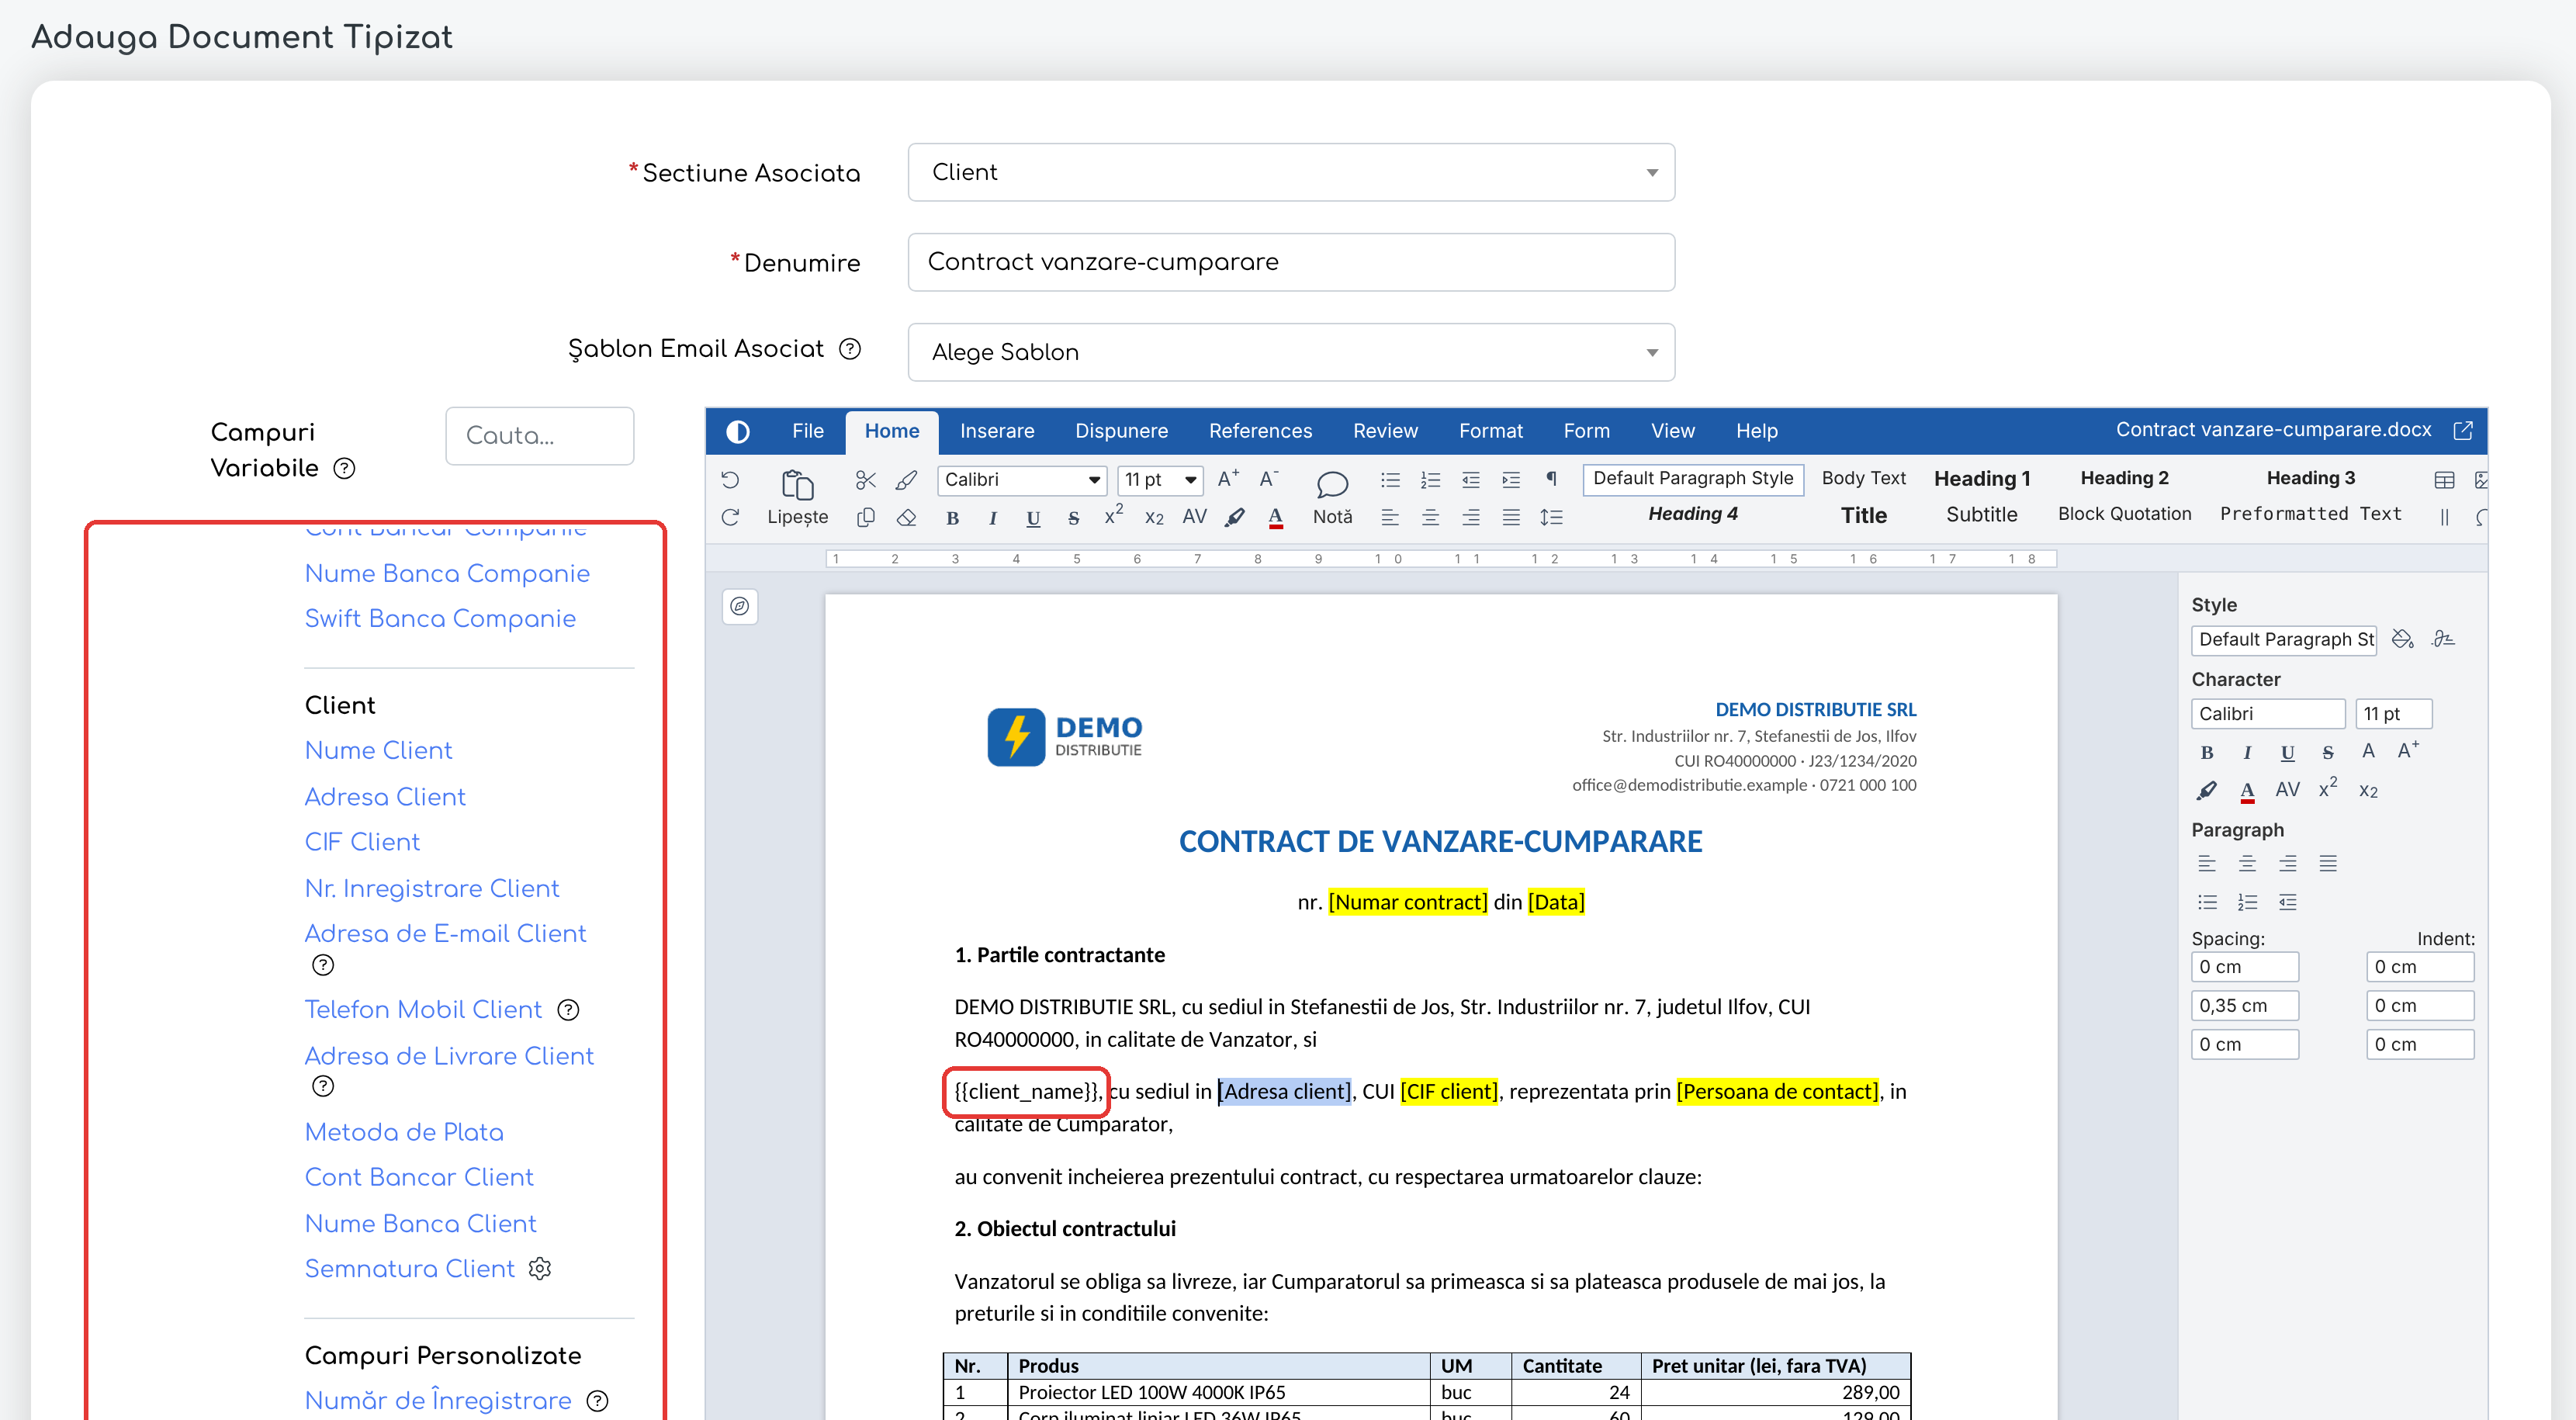
Task: Click help icon next to Șablon Email Asociat
Action: pyautogui.click(x=849, y=349)
